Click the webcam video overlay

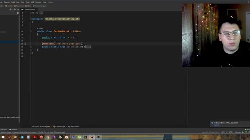tap(216, 35)
